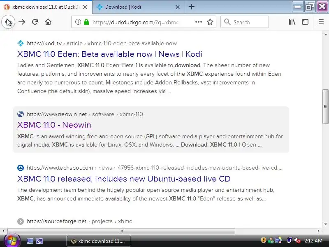
Task: Show site information icon in address bar
Action: 78,22
